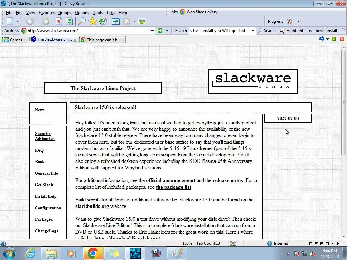Close The Slackware Linux tab using its x button
The width and height of the screenshot is (347, 260).
[x=75, y=40]
